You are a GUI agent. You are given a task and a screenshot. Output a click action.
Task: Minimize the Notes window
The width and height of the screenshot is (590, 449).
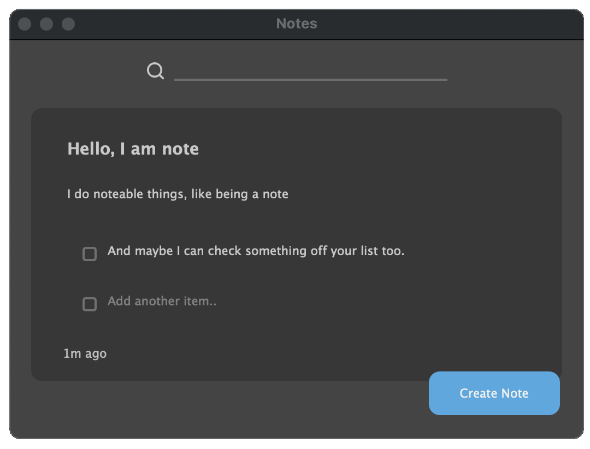pyautogui.click(x=46, y=24)
